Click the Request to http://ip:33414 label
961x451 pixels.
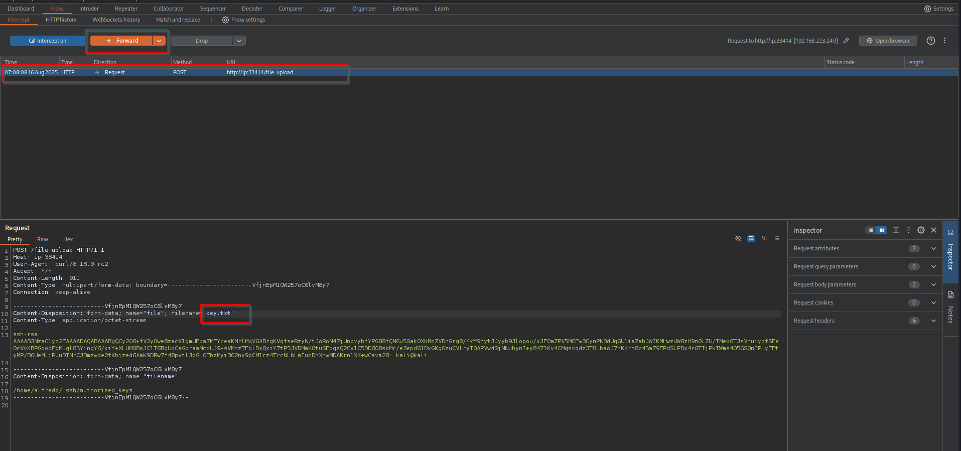(x=782, y=41)
